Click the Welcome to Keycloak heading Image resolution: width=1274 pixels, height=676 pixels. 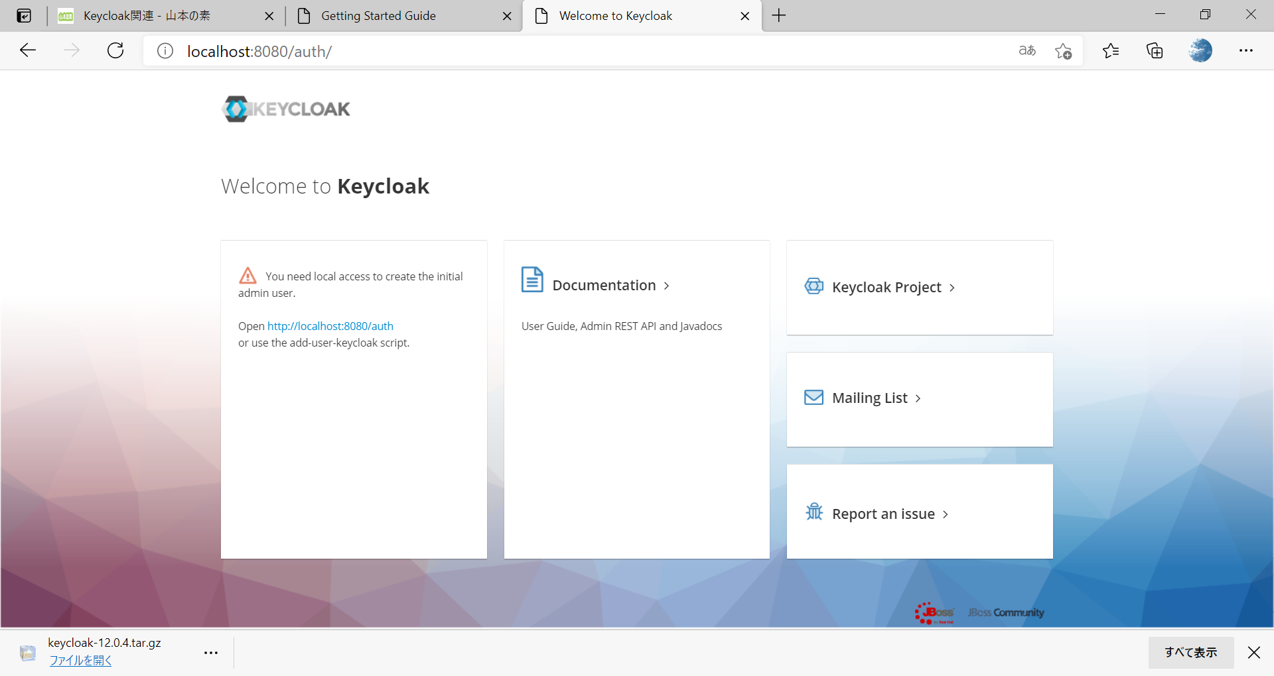tap(325, 187)
